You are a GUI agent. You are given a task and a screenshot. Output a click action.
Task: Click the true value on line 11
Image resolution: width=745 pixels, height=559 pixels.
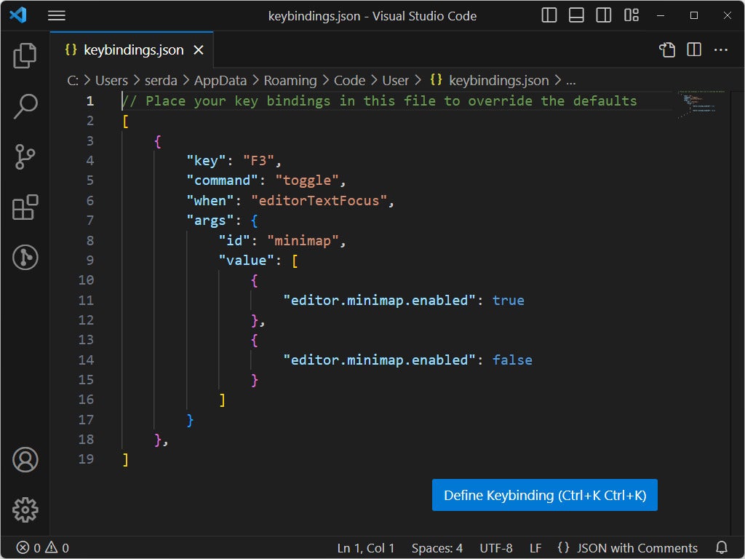click(509, 301)
